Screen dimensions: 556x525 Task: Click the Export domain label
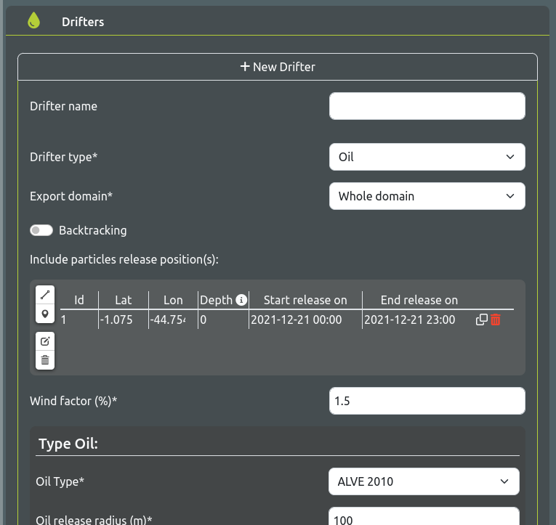tap(71, 196)
